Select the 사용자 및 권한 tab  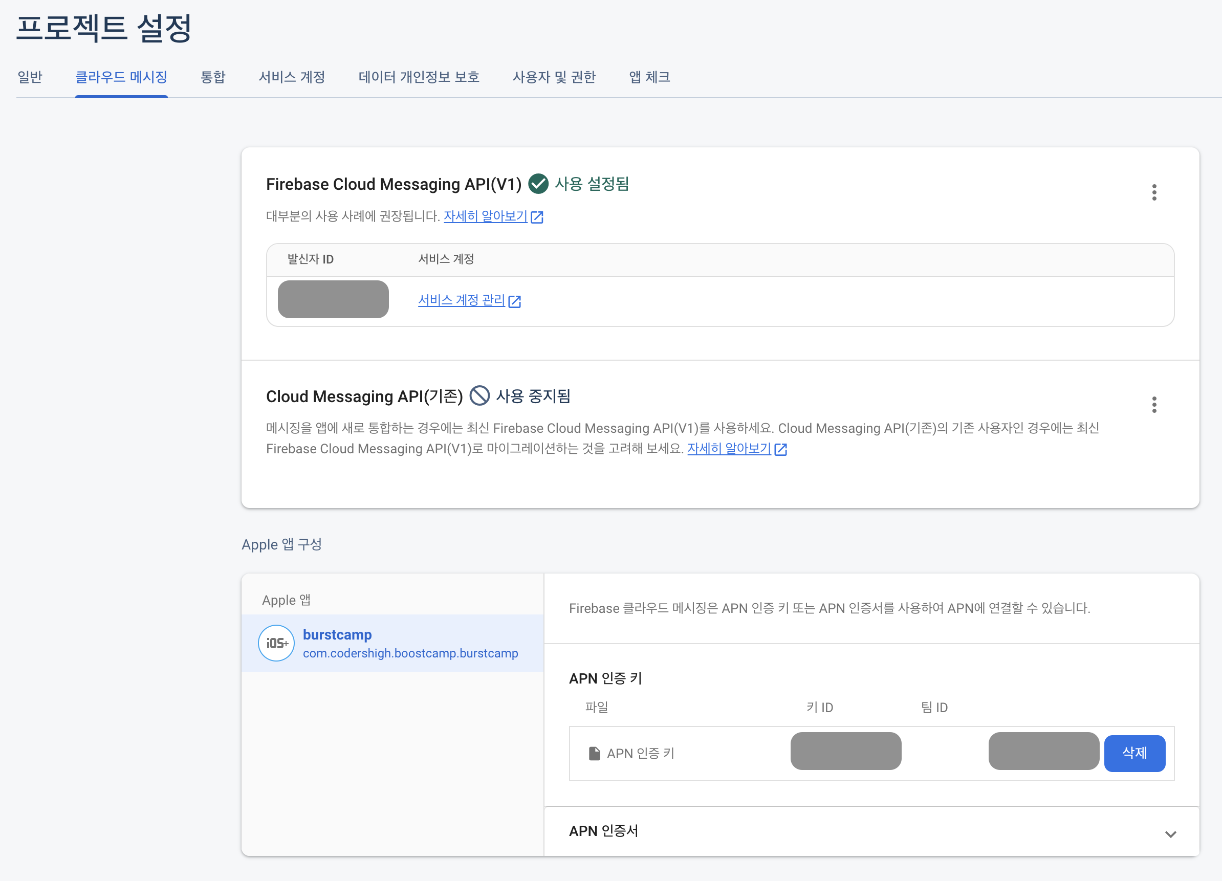point(553,77)
